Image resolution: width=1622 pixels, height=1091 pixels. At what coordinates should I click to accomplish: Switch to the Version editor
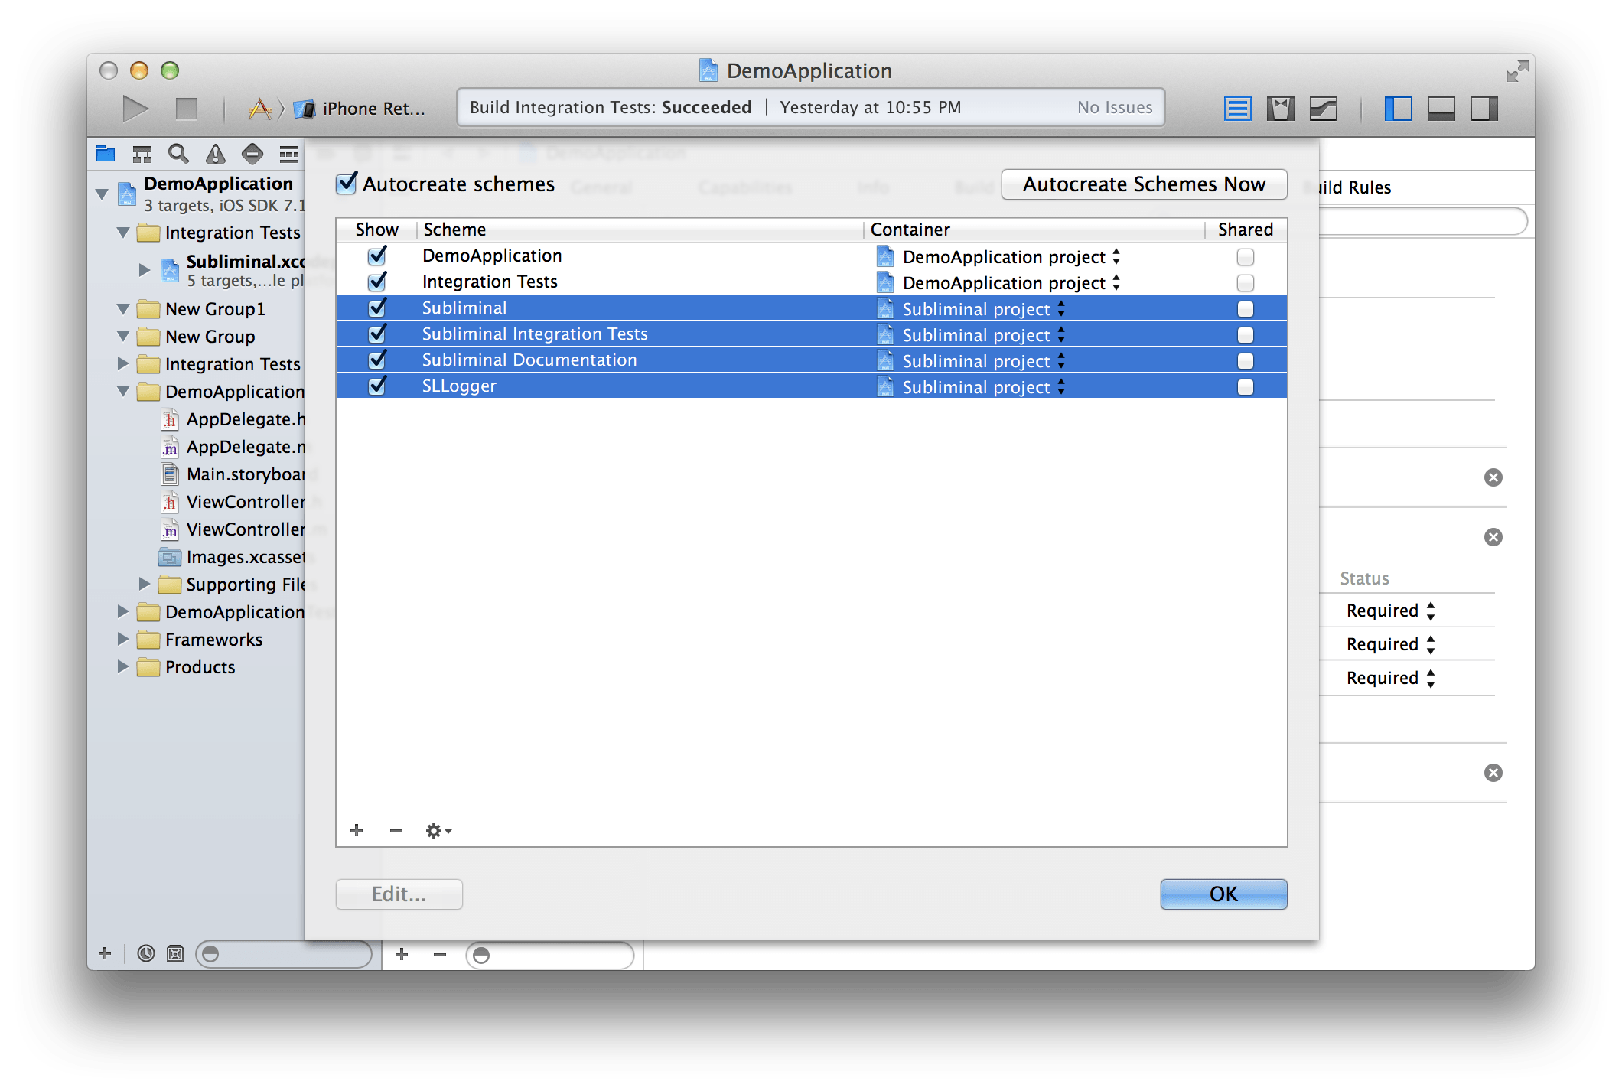pos(1323,109)
